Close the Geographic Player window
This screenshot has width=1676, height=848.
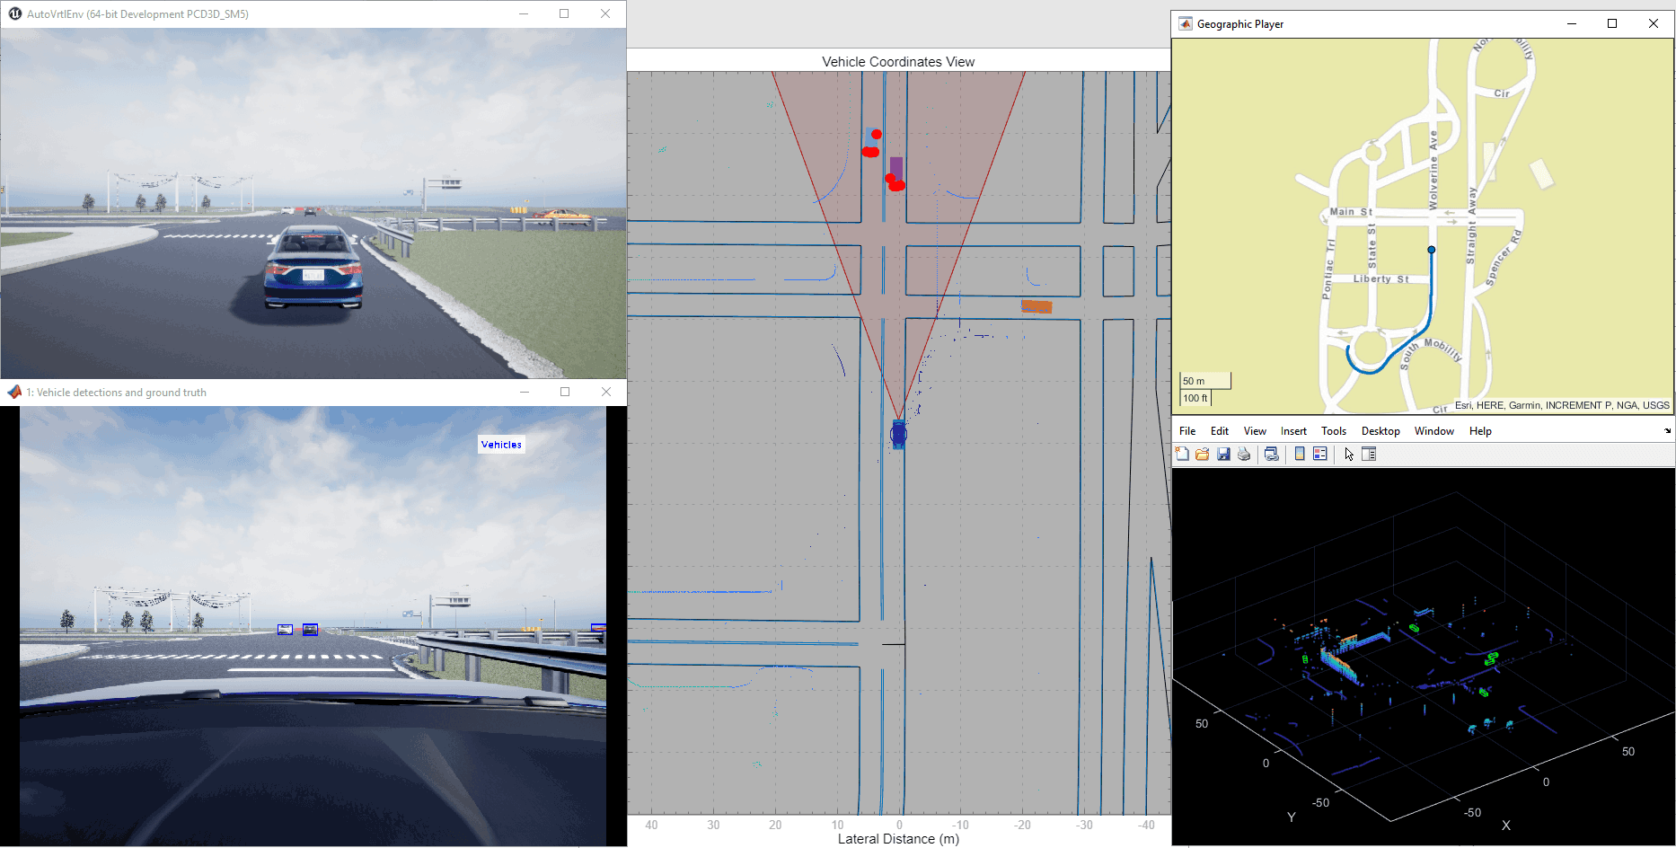(x=1654, y=24)
